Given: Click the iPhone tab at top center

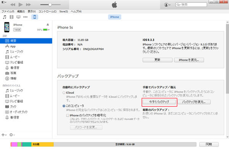Looking at the screenshot, I should 114,17.
